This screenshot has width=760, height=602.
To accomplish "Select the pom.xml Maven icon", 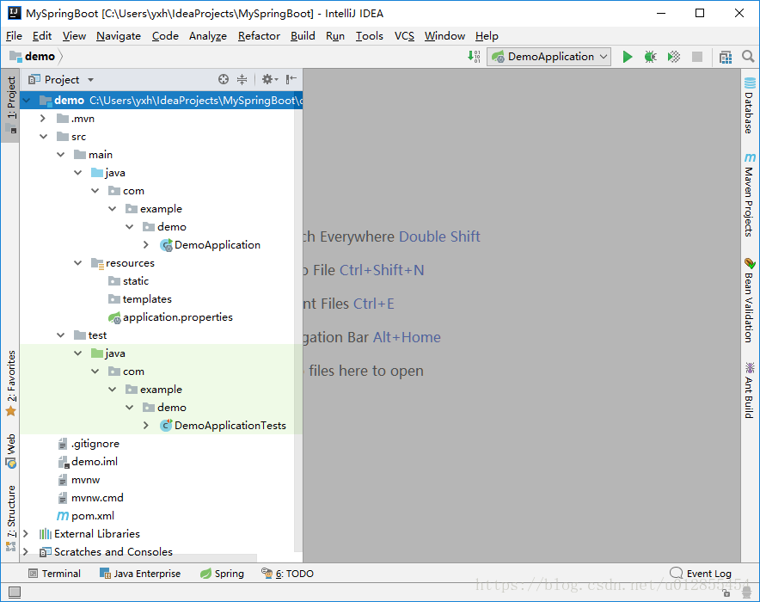I will click(63, 516).
